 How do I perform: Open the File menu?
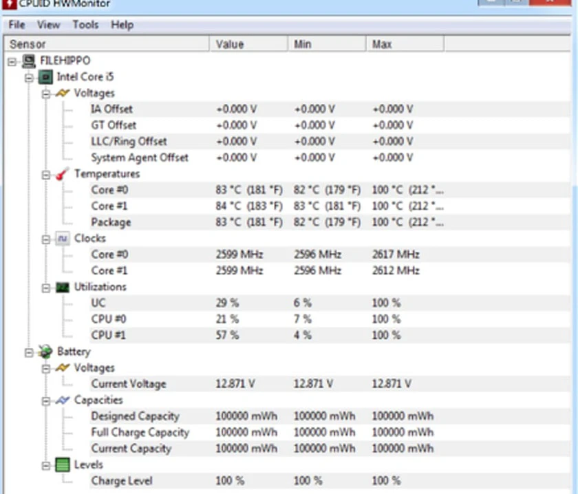point(17,25)
